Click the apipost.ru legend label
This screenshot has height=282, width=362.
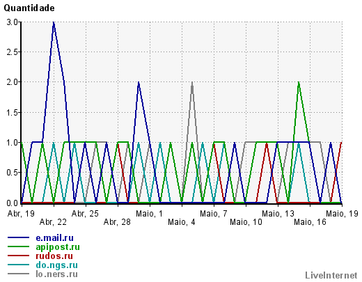pos(58,247)
